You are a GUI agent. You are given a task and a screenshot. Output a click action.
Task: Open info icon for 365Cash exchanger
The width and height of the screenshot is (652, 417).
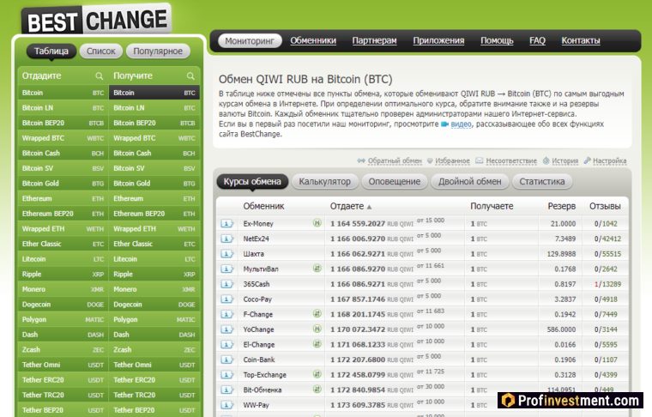coord(227,284)
